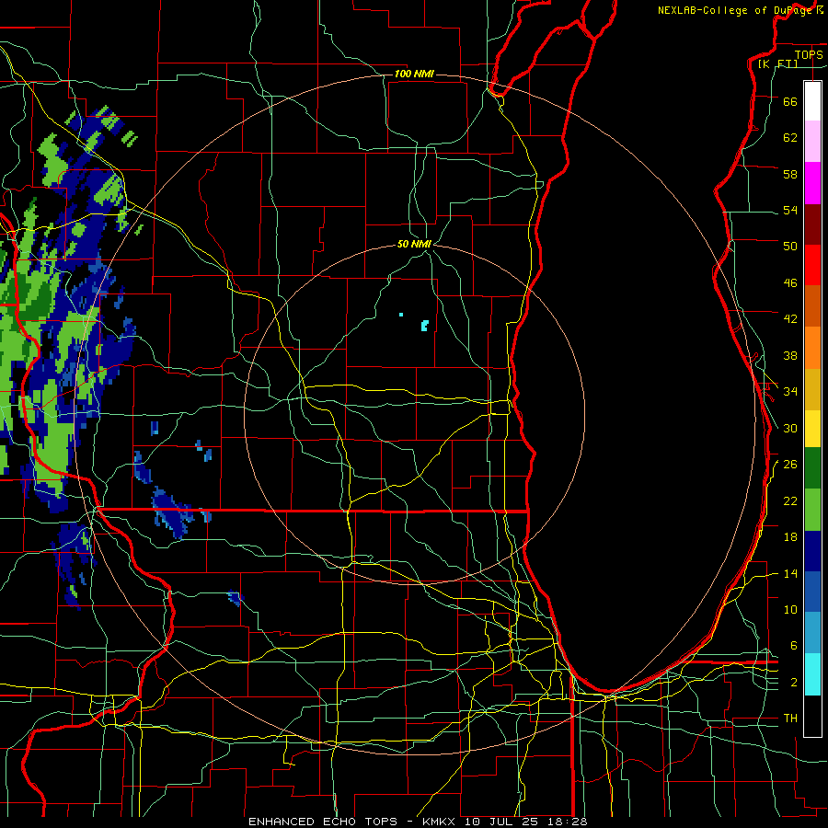The height and width of the screenshot is (828, 828).
Task: Click the 54 value on scale
Action: (x=790, y=210)
